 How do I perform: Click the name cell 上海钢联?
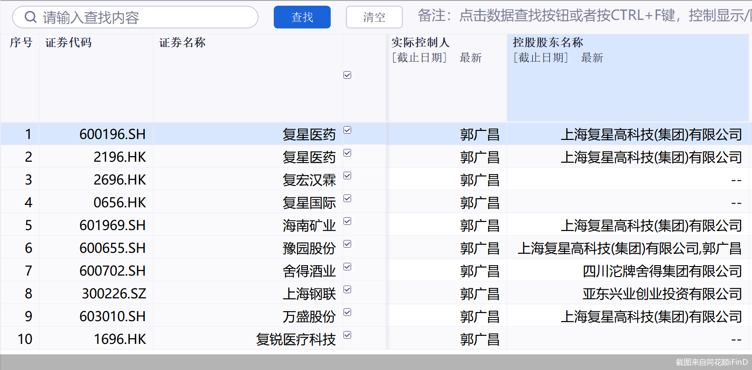(x=248, y=294)
